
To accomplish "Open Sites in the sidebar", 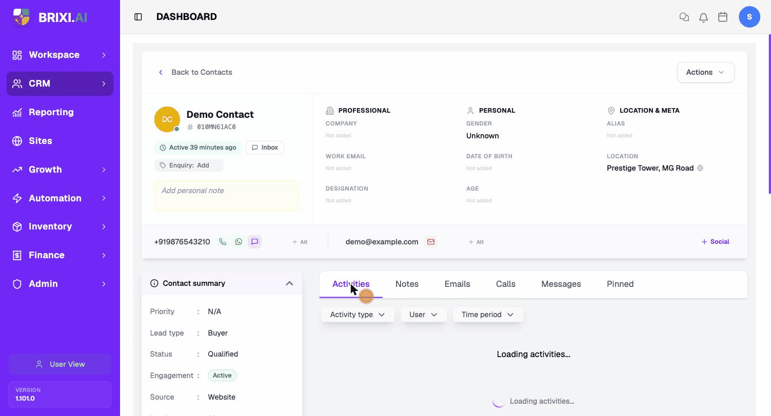I will (x=60, y=141).
